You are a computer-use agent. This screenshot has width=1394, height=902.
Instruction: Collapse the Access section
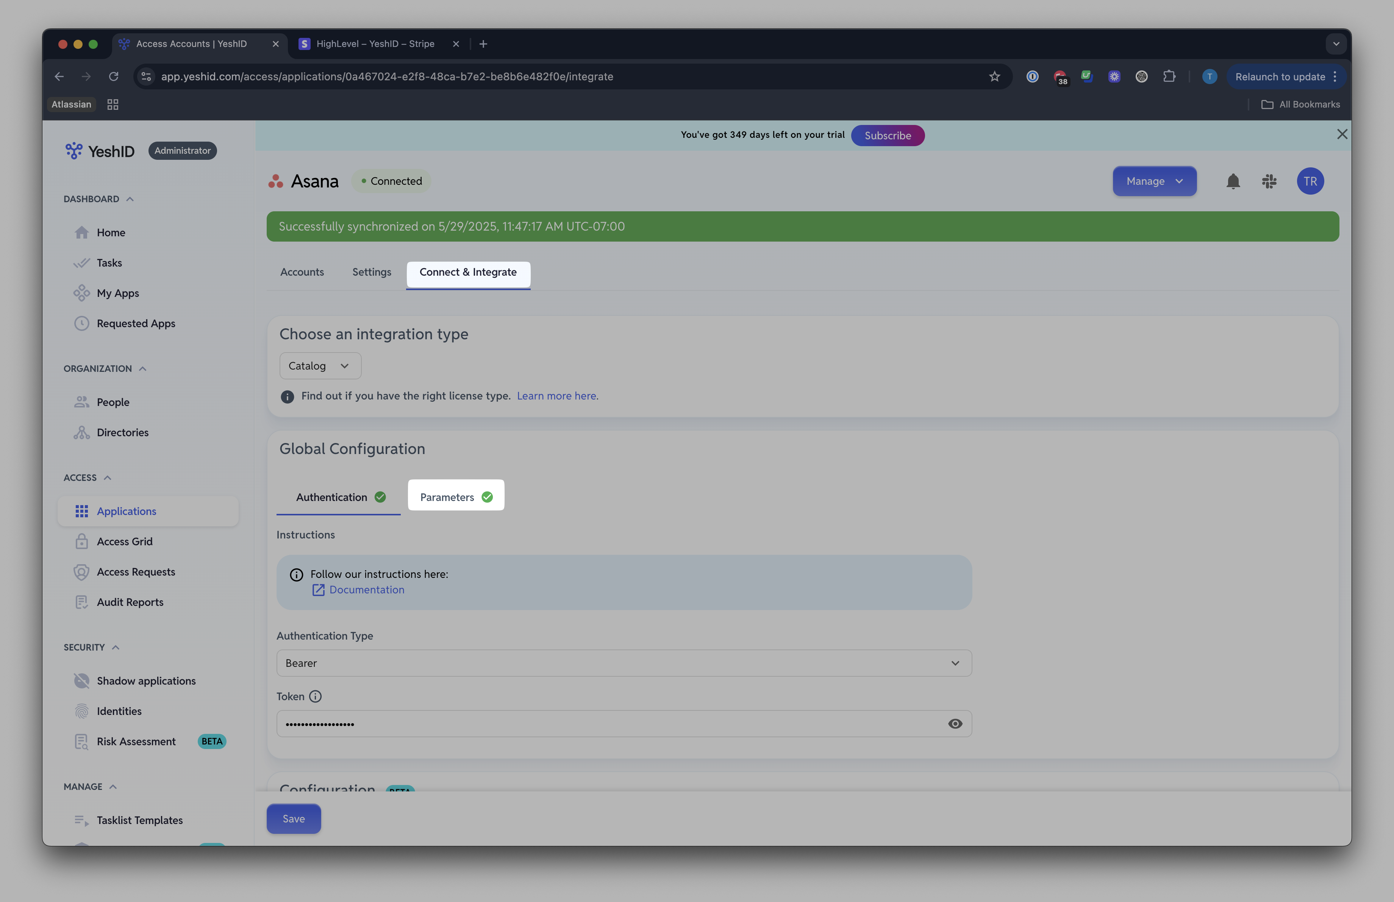(x=108, y=478)
